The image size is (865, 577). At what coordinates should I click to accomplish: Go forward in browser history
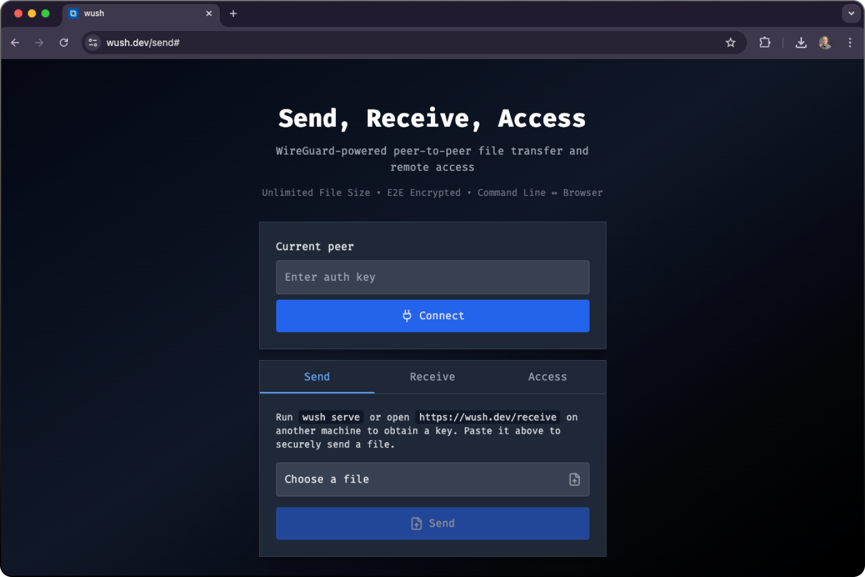pos(39,42)
